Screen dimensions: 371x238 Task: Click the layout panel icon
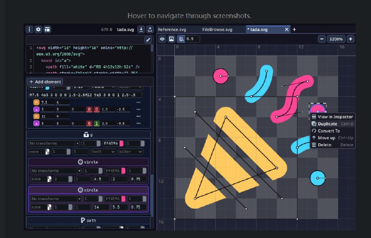pos(47,29)
